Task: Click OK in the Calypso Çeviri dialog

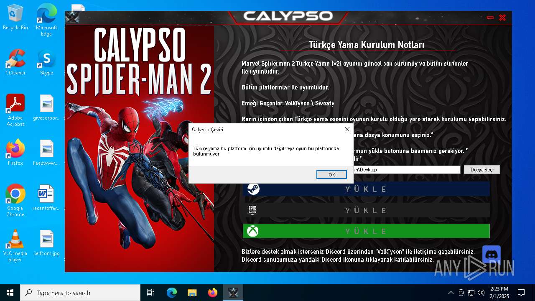Action: tap(331, 175)
